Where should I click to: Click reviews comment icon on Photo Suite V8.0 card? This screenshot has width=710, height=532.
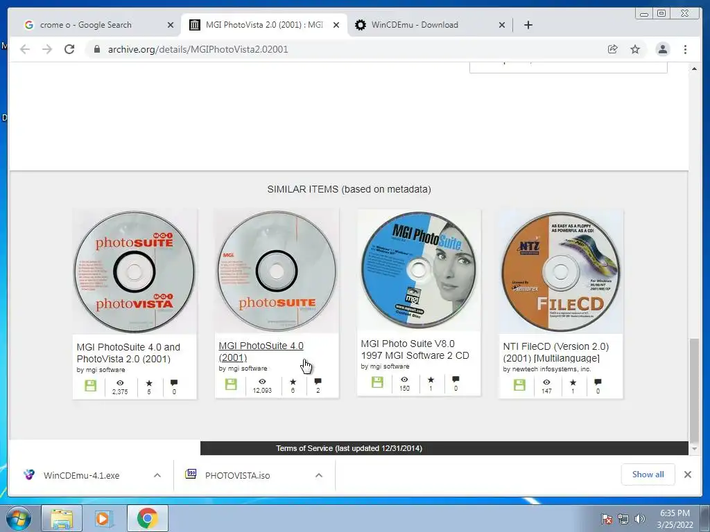pyautogui.click(x=456, y=380)
